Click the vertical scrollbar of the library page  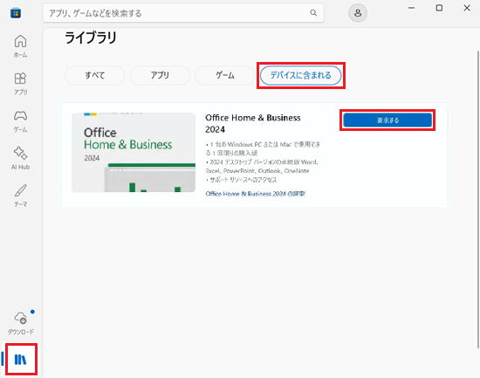pos(478,199)
